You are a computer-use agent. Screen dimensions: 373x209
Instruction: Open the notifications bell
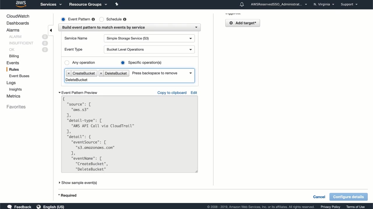pyautogui.click(x=242, y=4)
